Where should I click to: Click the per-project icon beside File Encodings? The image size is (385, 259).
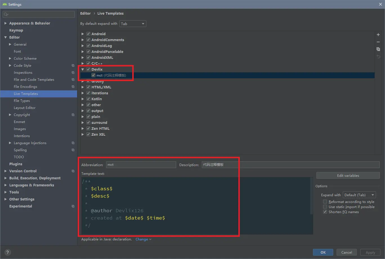(73, 87)
